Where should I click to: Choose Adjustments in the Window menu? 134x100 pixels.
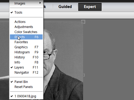26,27
